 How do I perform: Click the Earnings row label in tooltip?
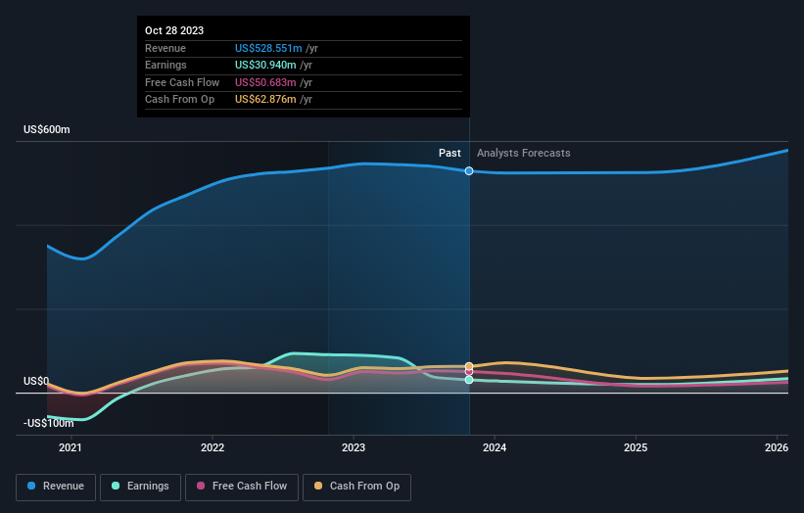click(166, 65)
